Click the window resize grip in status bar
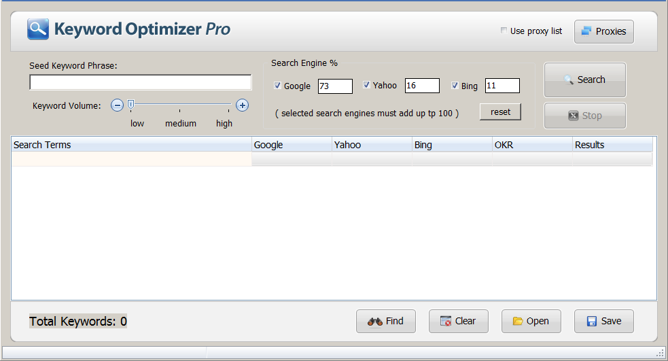This screenshot has width=668, height=361. click(x=661, y=353)
